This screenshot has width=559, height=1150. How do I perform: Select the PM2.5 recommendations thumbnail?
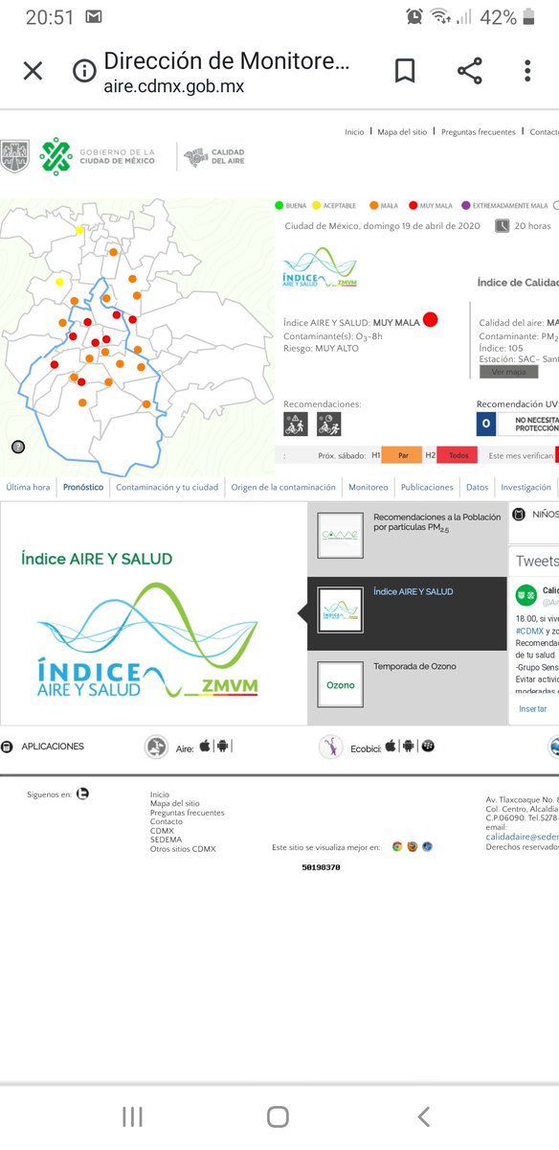pyautogui.click(x=340, y=537)
